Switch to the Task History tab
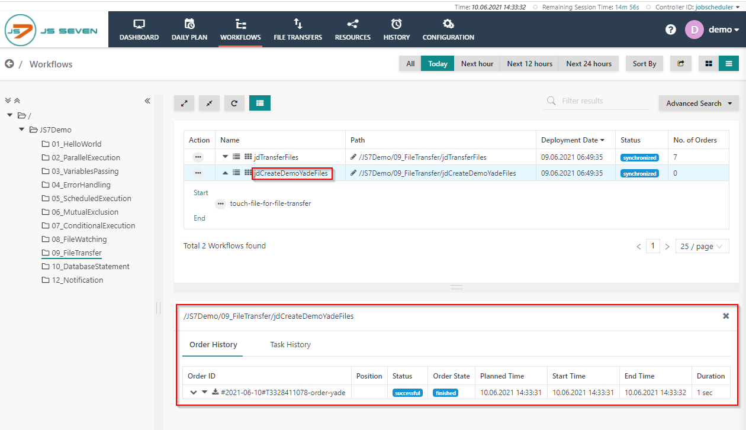The image size is (746, 430). pyautogui.click(x=290, y=344)
